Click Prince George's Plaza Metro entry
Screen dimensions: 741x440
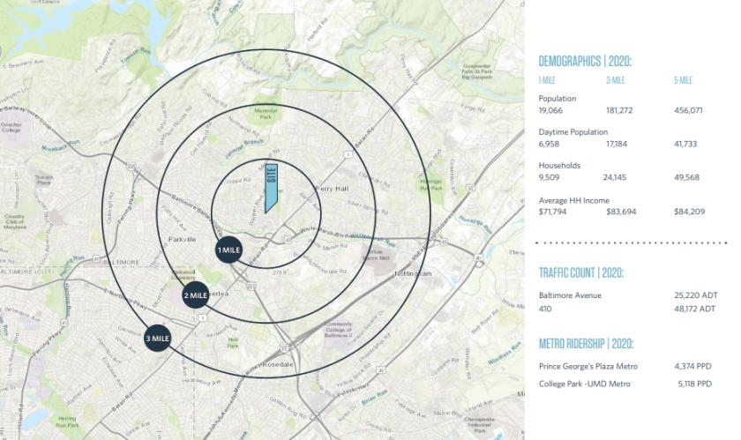click(588, 366)
